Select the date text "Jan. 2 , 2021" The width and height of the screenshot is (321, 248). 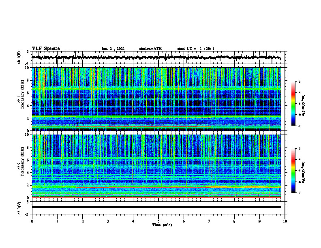tap(113, 49)
